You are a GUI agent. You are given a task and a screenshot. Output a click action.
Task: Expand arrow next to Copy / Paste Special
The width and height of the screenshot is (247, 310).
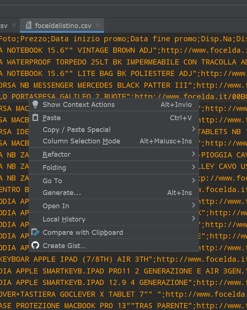(x=193, y=129)
